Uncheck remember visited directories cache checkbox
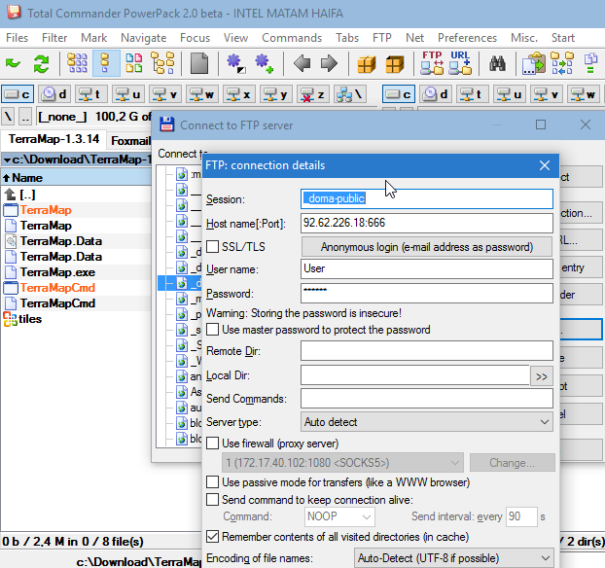605x568 pixels. coord(213,537)
